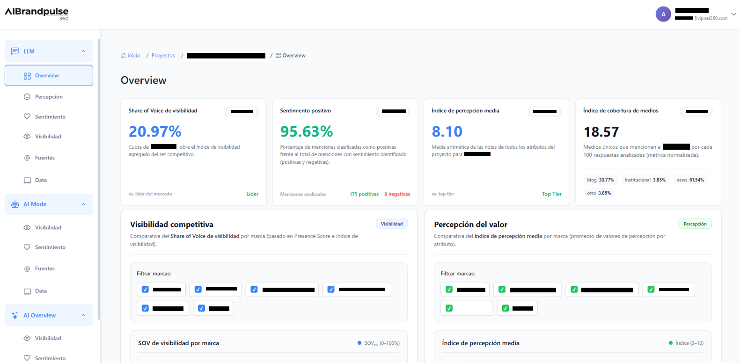Uncheck the first green brand checkbox in Percepción del valor

(449, 290)
